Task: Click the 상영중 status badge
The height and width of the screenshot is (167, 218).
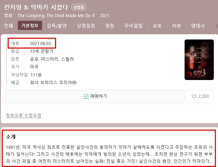Action: (x=79, y=7)
